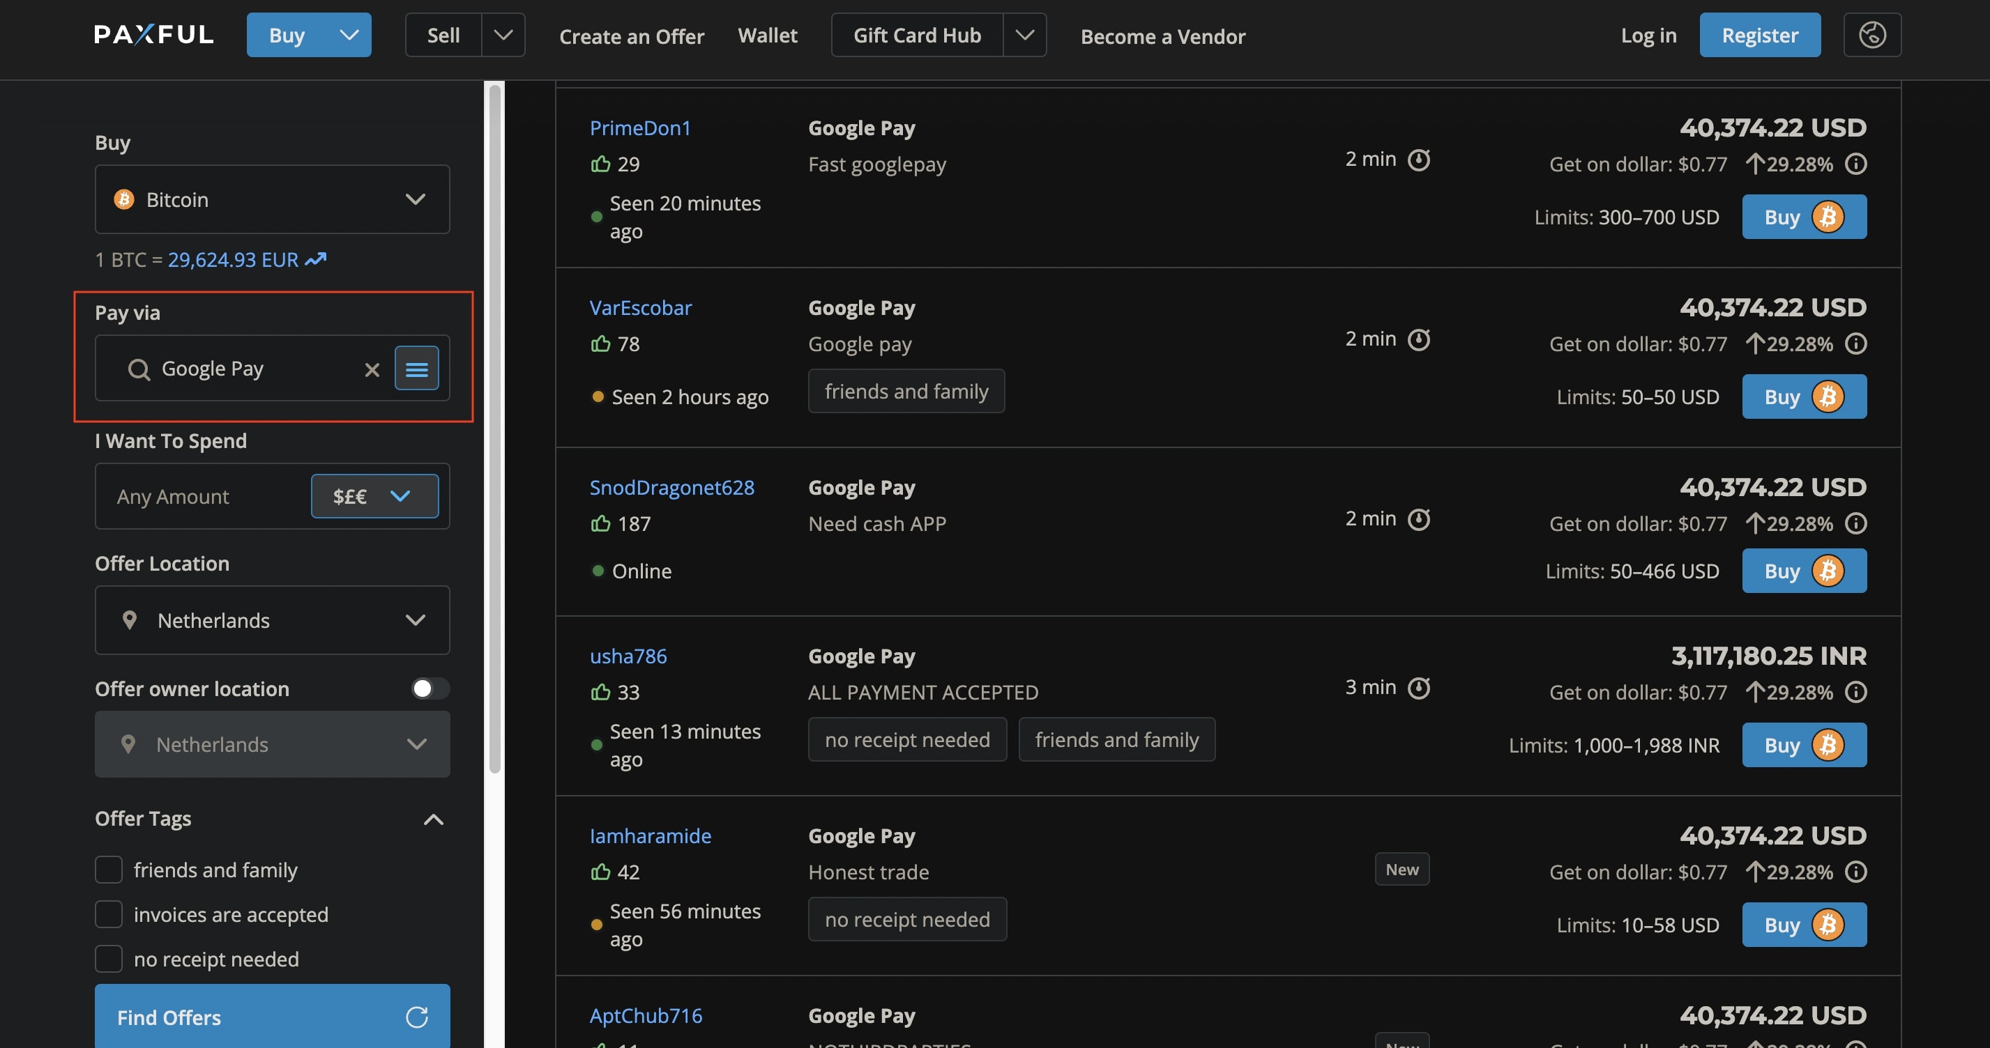Click the Bitcoin coin icon in Buy selector
The image size is (1990, 1048).
click(123, 199)
